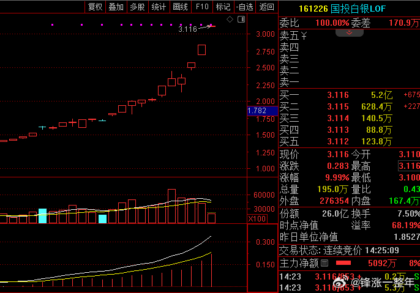Click the 买二 volume 628.4万
This screenshot has height=293, width=420.
(x=377, y=107)
